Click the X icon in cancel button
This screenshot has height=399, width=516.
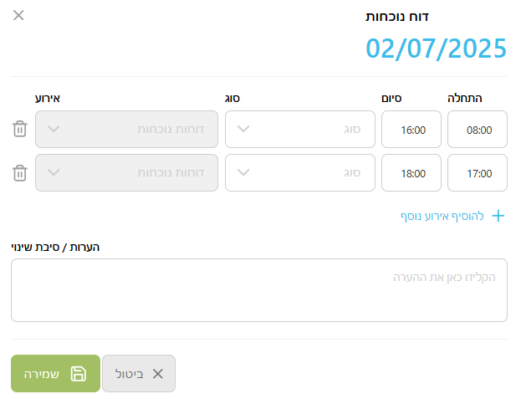click(x=157, y=374)
